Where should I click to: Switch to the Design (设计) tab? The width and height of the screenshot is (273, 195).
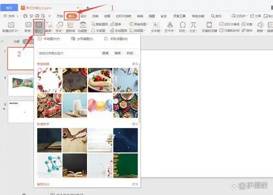coord(84,16)
